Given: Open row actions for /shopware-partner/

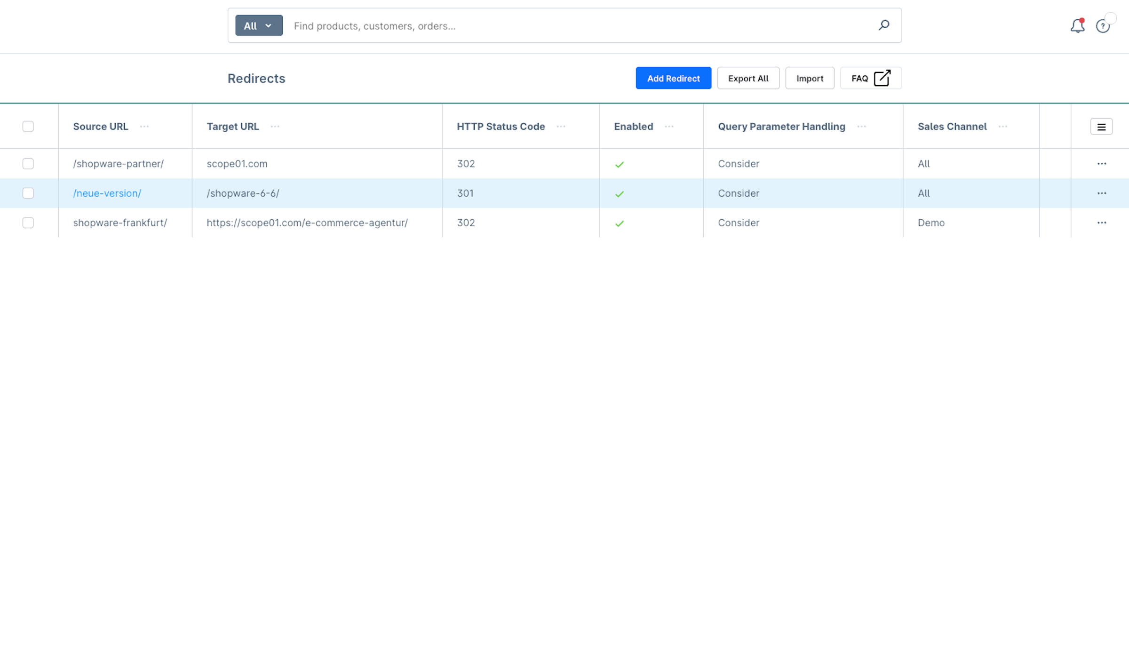Looking at the screenshot, I should point(1102,164).
